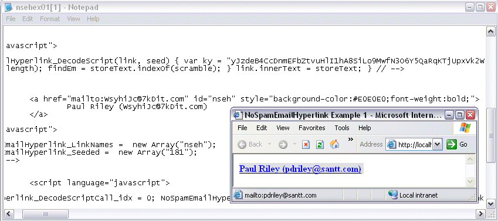Viewport: 498px width, 221px height.
Task: Click browser page scrollbar up arrow
Action: point(470,159)
